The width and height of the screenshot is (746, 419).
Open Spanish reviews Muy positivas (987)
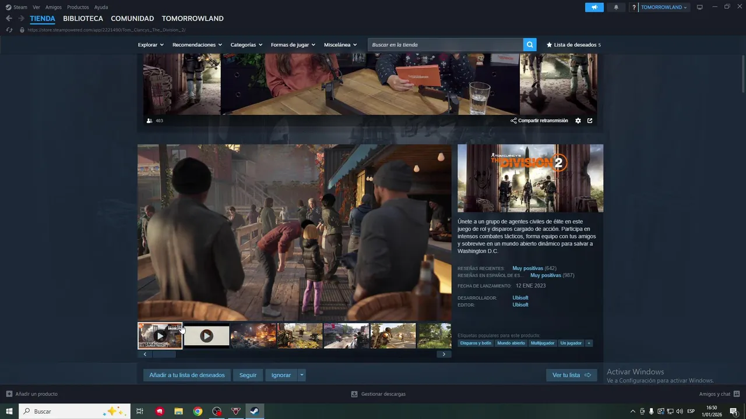click(552, 275)
